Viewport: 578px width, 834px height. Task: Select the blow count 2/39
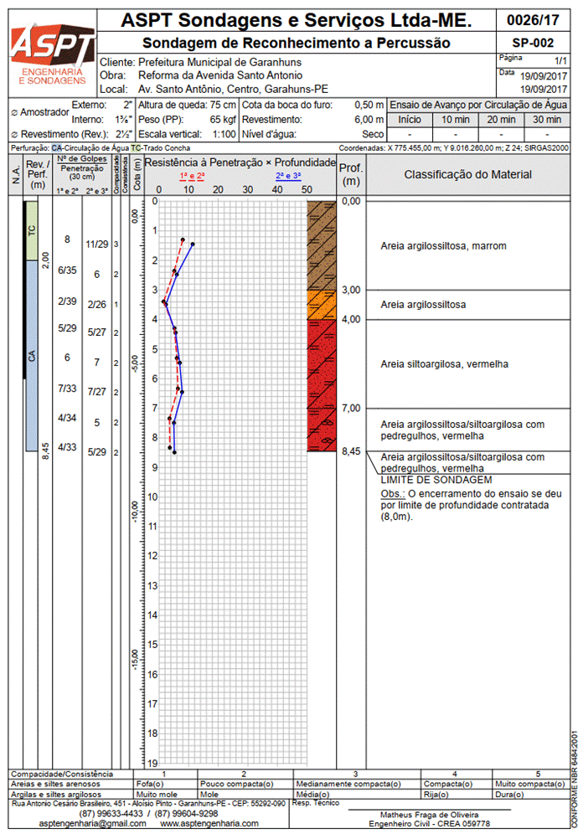click(68, 301)
